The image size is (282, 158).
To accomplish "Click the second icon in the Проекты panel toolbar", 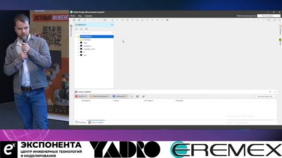I will (x=81, y=29).
